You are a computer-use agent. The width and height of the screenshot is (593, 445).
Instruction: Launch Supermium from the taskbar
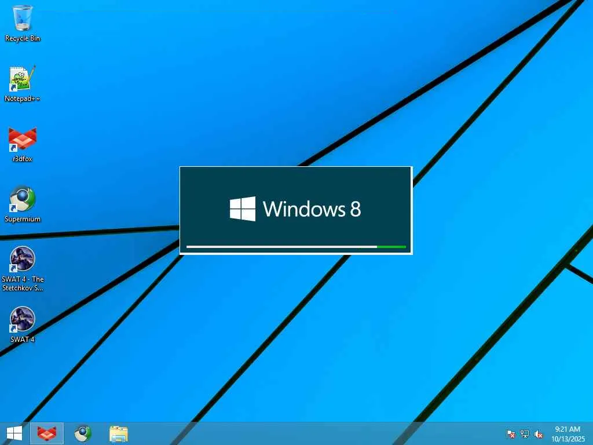pyautogui.click(x=82, y=433)
